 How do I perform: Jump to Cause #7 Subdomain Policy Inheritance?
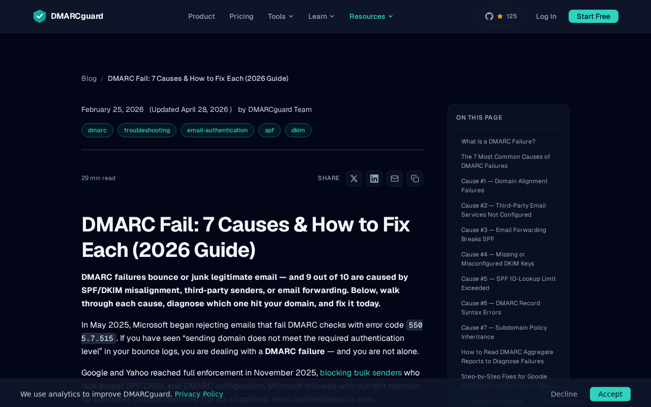point(504,332)
